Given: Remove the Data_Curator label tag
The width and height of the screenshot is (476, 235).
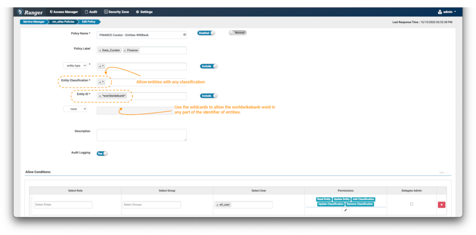Looking at the screenshot, I should click(x=100, y=50).
